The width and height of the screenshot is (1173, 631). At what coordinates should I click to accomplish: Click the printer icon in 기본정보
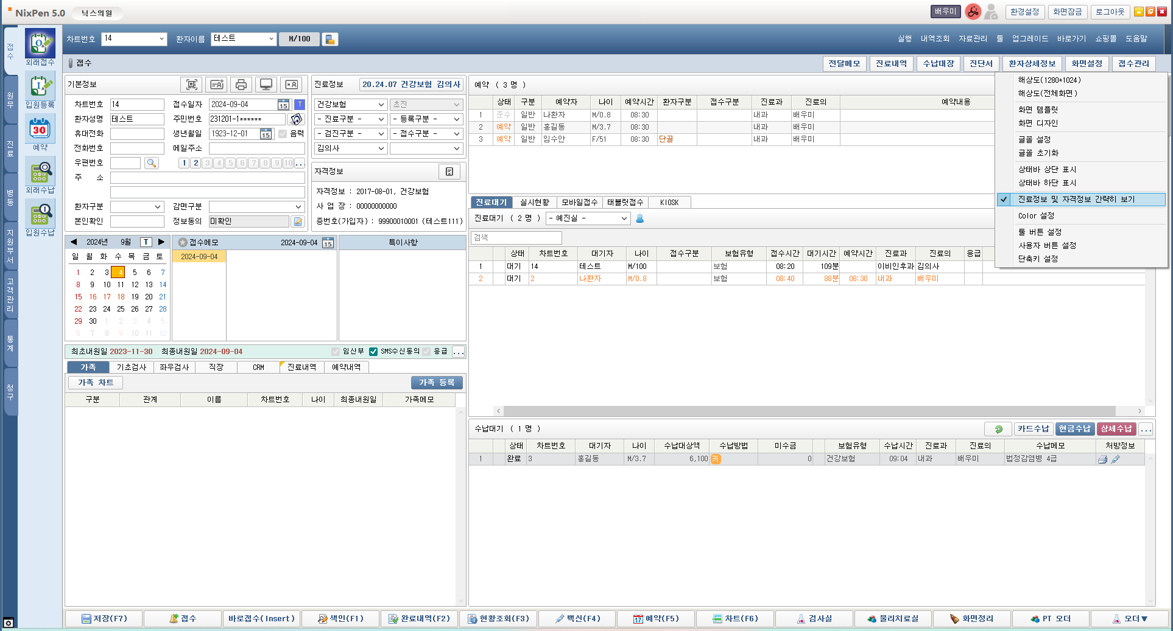pyautogui.click(x=241, y=85)
